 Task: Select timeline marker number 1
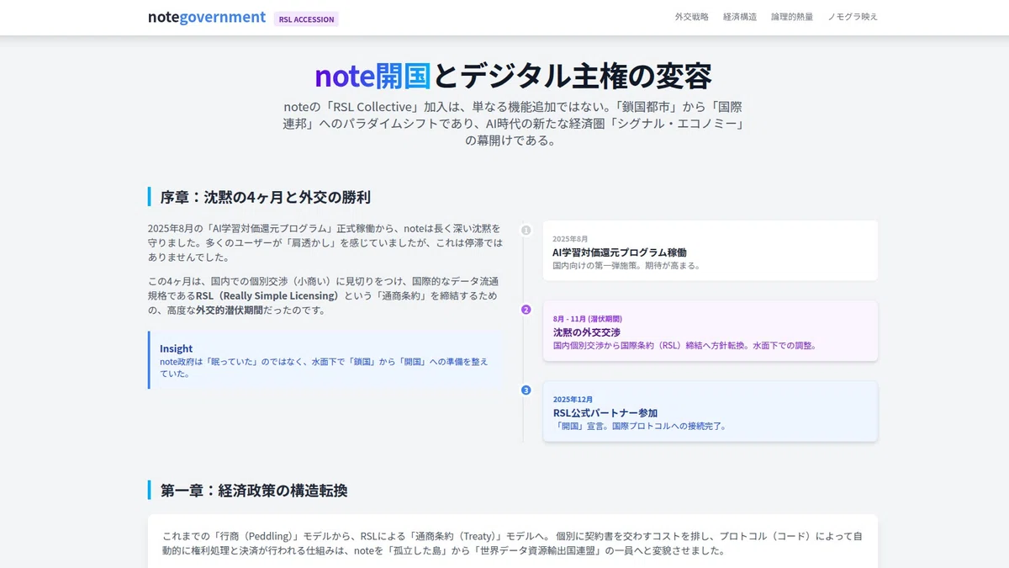[526, 230]
